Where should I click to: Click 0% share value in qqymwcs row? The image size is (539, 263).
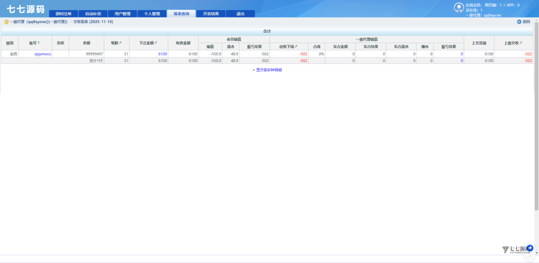[321, 54]
